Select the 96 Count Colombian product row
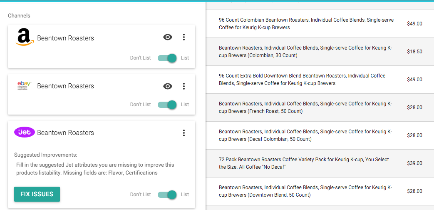This screenshot has width=434, height=210. [x=320, y=24]
